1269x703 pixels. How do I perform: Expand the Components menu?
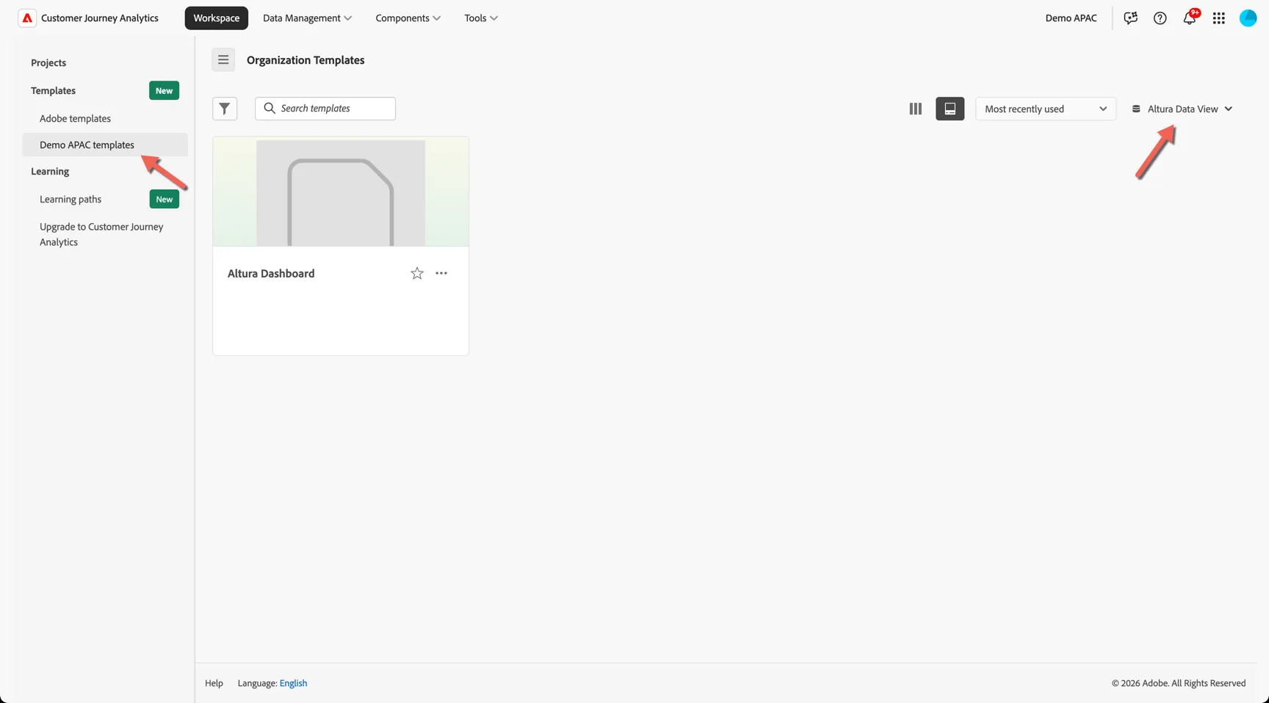pyautogui.click(x=408, y=18)
